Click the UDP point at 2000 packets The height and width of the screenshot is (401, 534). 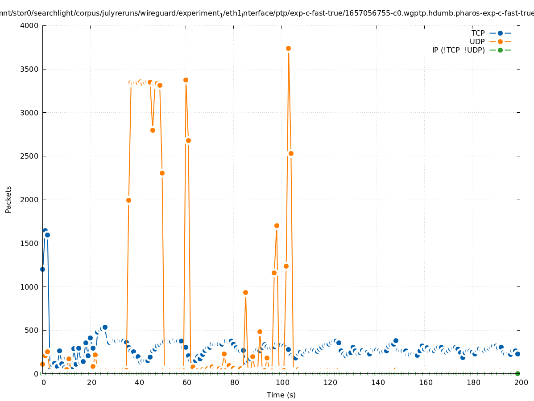(x=128, y=200)
